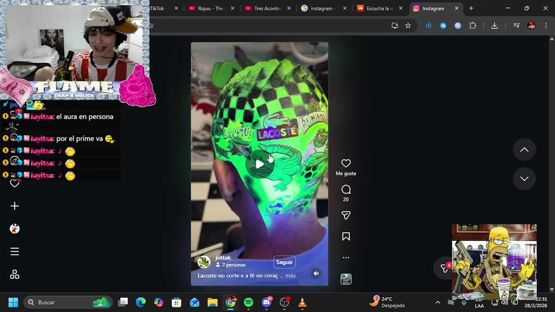Open Spotify from the taskbar
Viewport: 555px width, 312px height.
pyautogui.click(x=248, y=302)
